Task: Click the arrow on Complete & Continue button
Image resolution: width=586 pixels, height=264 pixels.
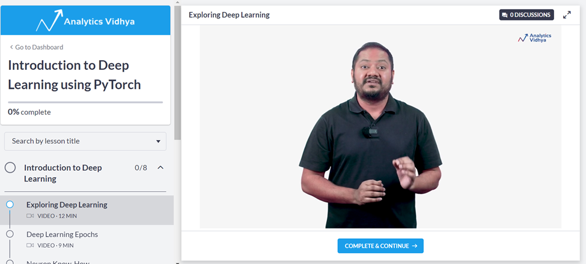Action: point(415,246)
